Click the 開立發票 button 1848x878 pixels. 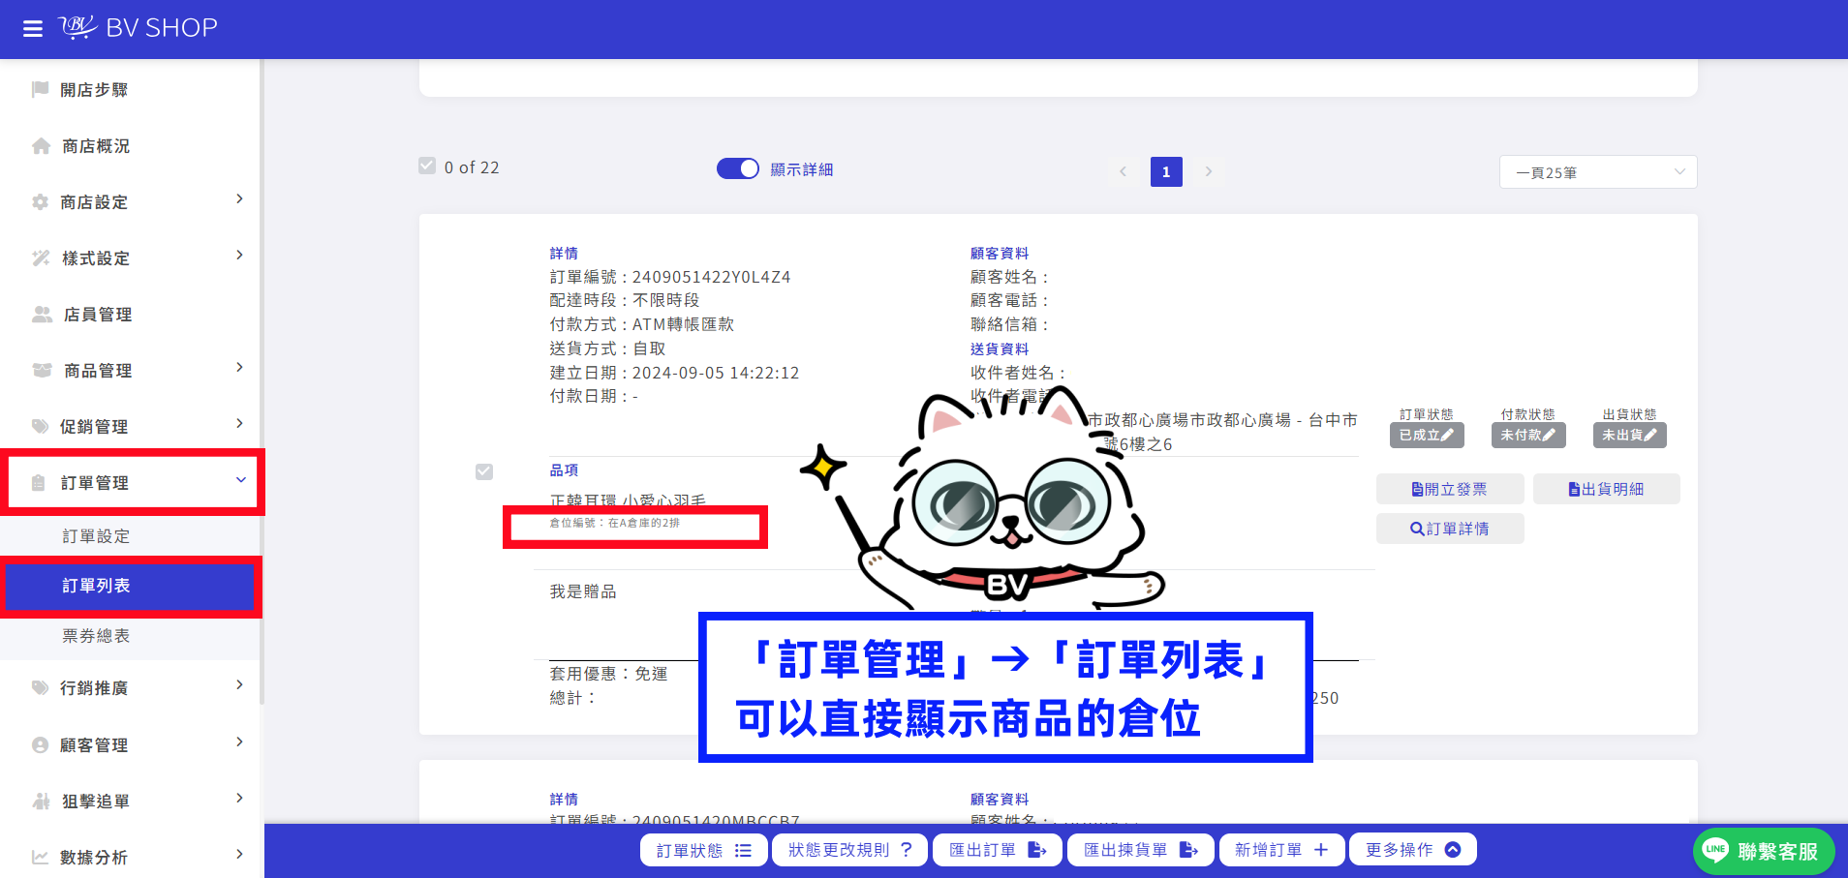pos(1450,490)
